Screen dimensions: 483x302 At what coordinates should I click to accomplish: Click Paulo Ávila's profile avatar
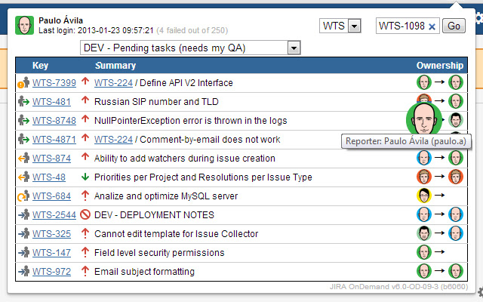coord(24,25)
